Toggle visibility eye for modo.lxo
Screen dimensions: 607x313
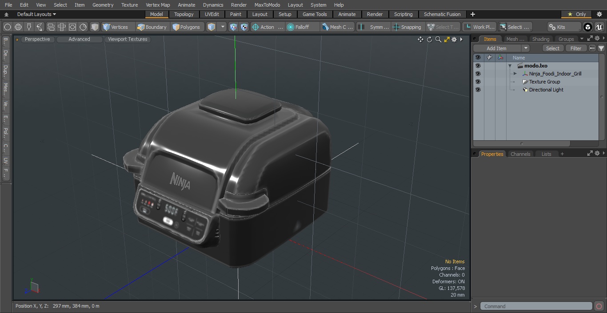(x=478, y=66)
